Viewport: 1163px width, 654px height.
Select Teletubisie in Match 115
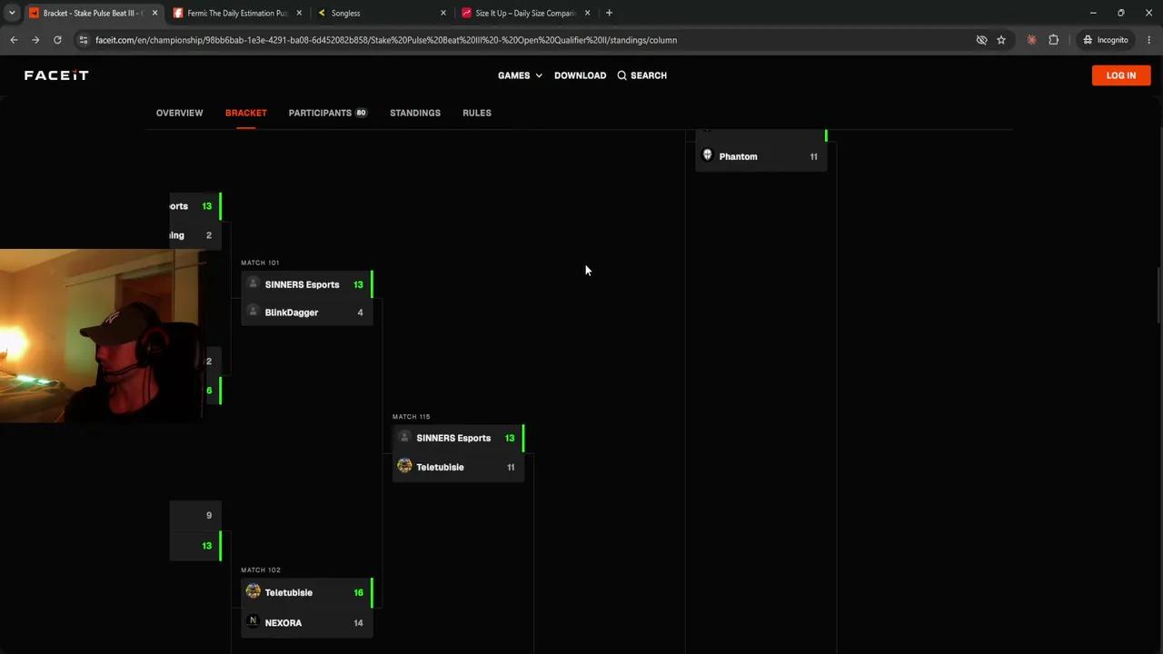(459, 467)
